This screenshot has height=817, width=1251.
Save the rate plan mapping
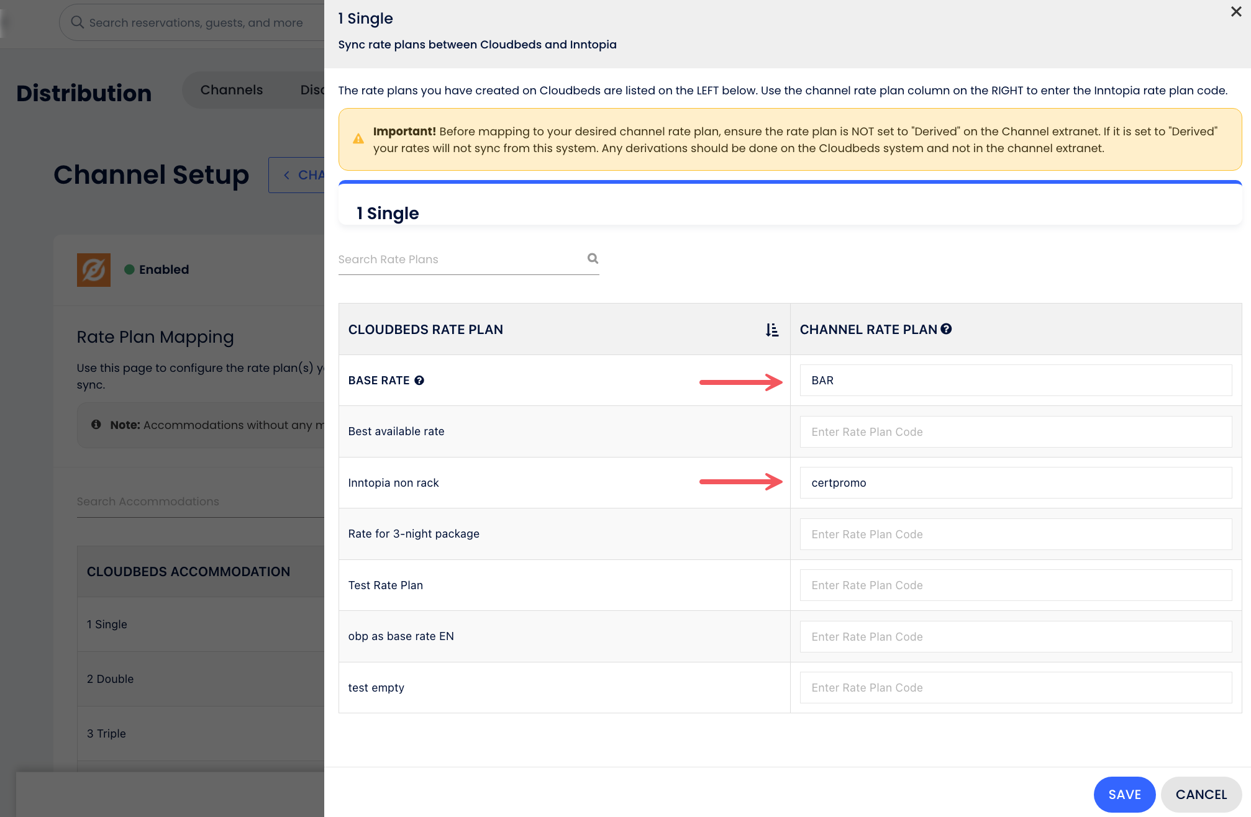pos(1124,794)
